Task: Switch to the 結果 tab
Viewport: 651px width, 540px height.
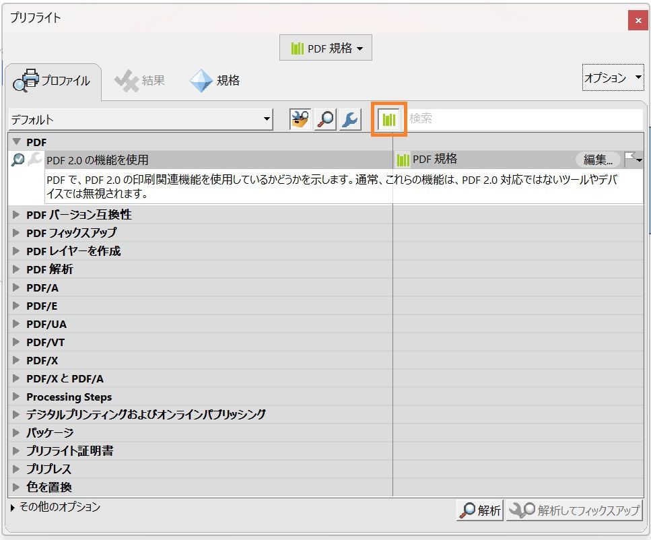Action: tap(140, 80)
